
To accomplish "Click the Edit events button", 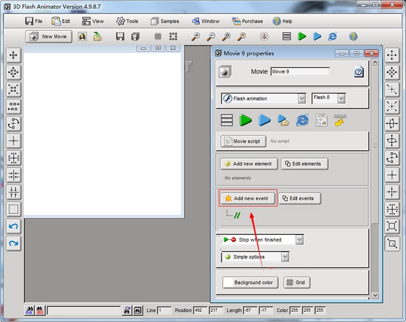I will coord(300,199).
